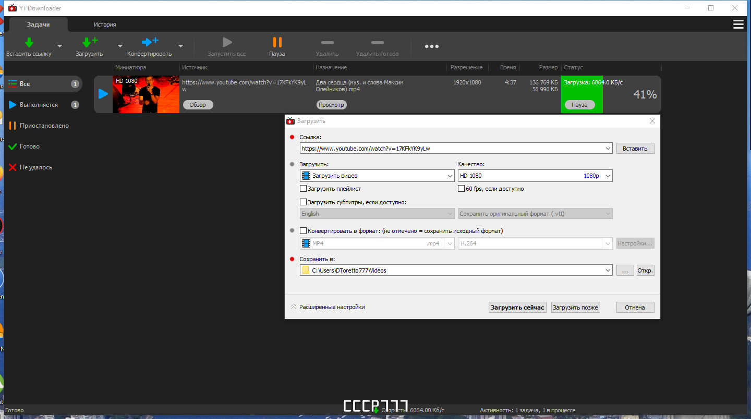Click the Отмена button

pos(635,307)
